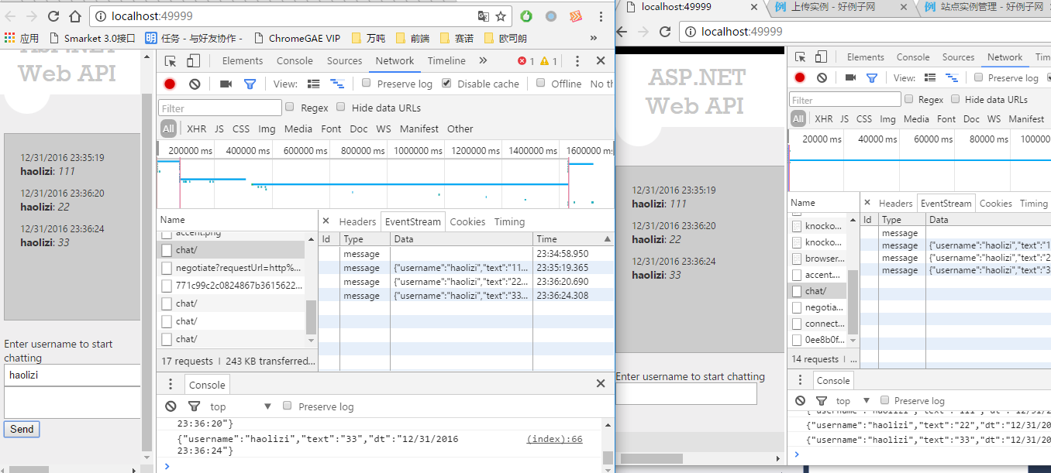Enable Regex in right DevTools
This screenshot has height=473, width=1051.
(908, 99)
